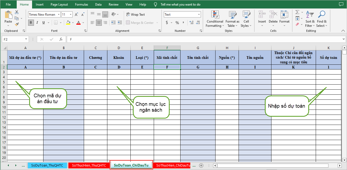The image size is (347, 170).
Task: Switch to the Page Layout ribbon tab
Action: coord(59,5)
